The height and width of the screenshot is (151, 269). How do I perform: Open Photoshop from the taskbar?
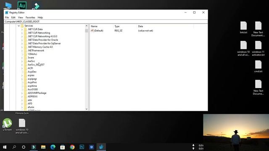pos(82,147)
